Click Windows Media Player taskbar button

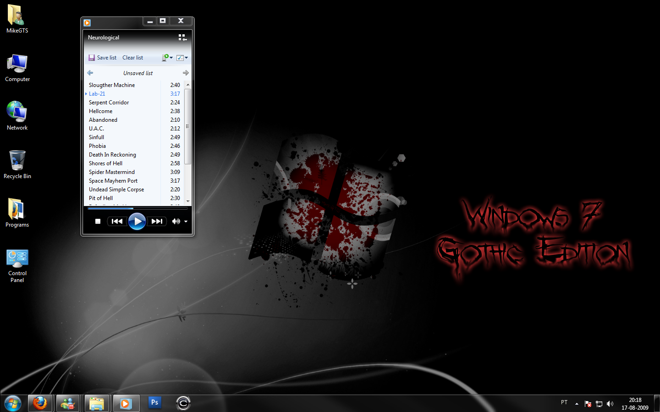(x=126, y=403)
